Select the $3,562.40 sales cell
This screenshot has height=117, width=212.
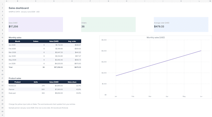[x=54, y=60]
